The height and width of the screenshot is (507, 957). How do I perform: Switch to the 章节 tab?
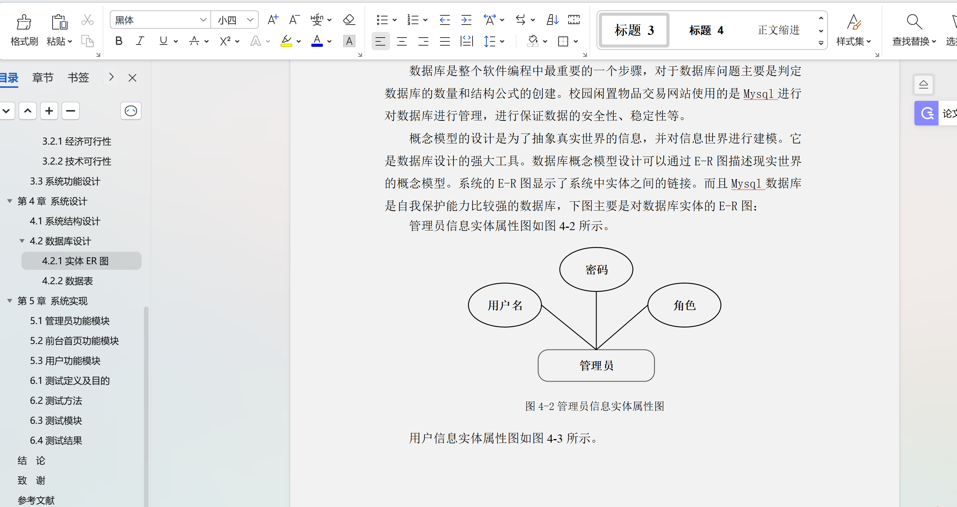(x=43, y=77)
